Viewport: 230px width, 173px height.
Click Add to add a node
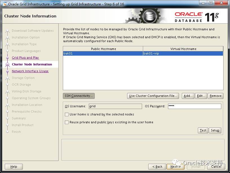tap(188, 96)
